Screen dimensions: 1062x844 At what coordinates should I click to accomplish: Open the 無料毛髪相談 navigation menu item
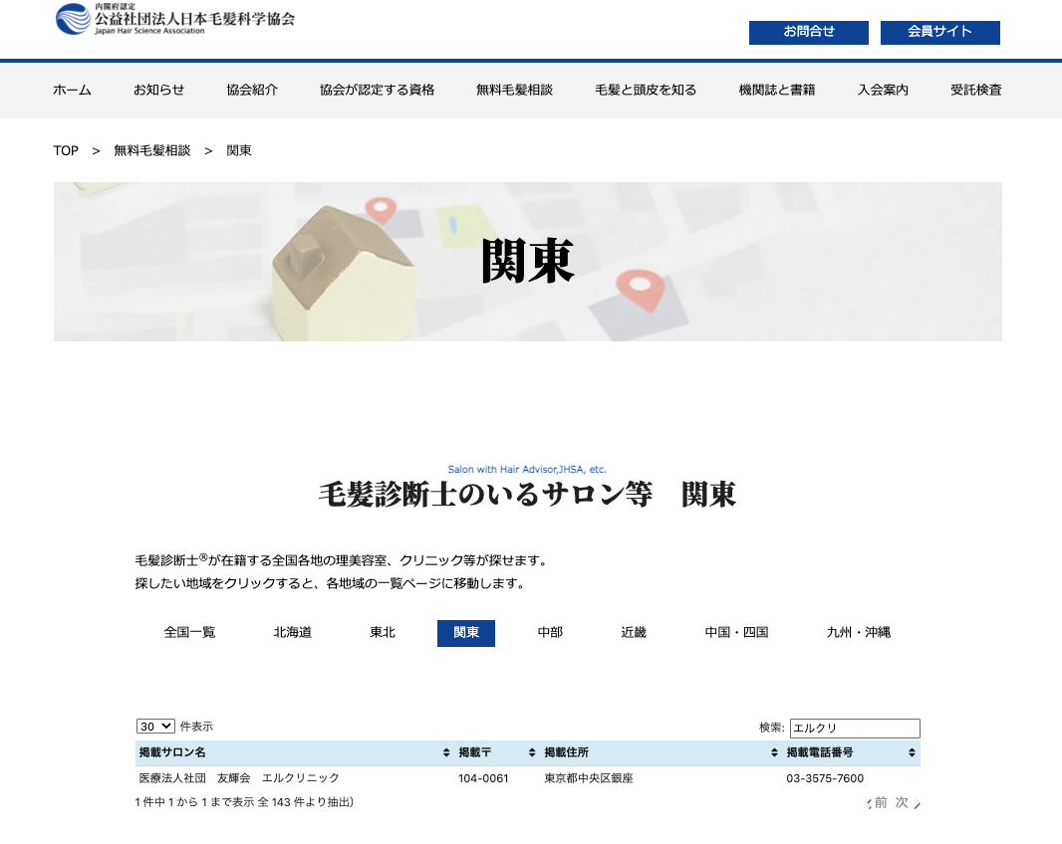coord(515,90)
